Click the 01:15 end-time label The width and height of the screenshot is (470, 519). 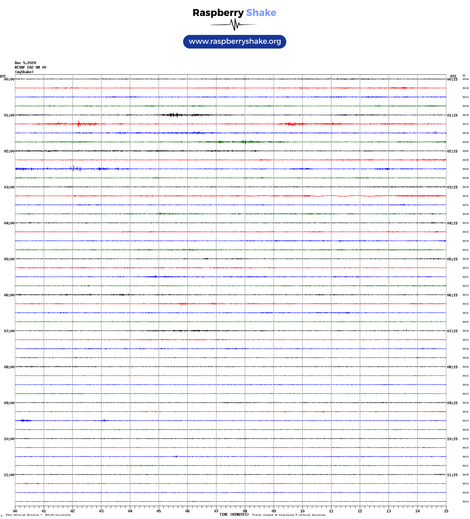tap(452, 115)
